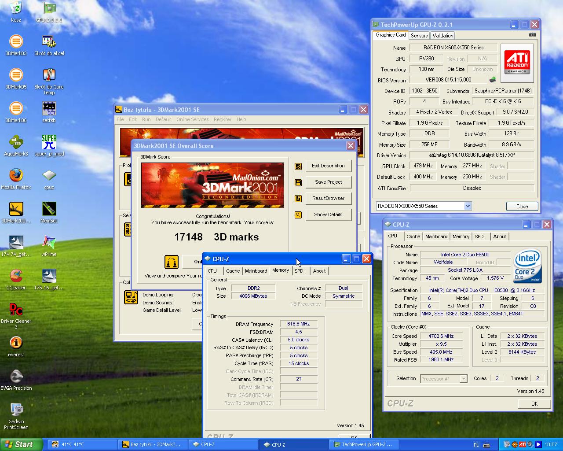This screenshot has height=451, width=563.
Task: Select the SPD tab in front CPU-Z window
Action: pos(299,271)
